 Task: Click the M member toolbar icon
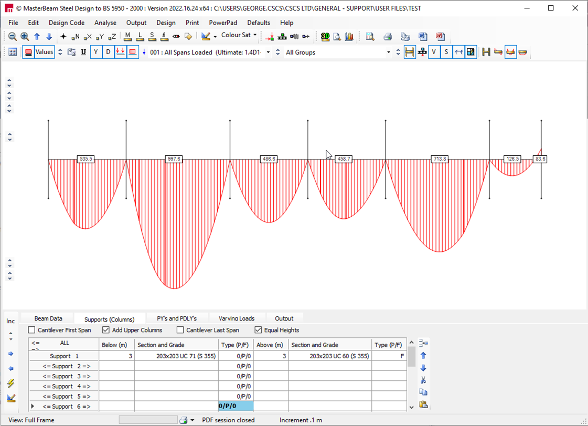(x=128, y=36)
